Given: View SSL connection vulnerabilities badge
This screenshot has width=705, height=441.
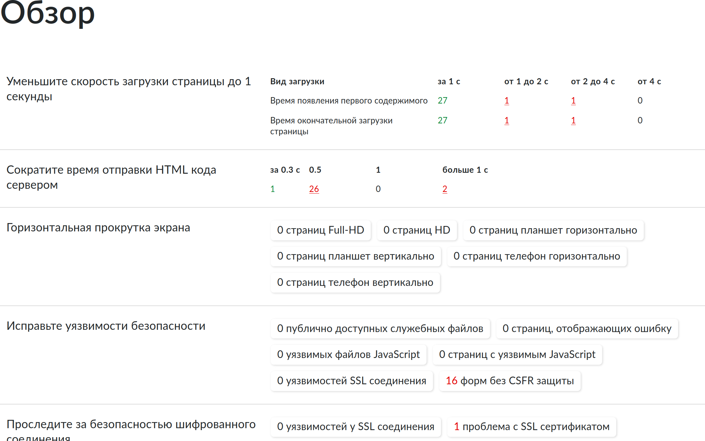Looking at the screenshot, I should click(352, 381).
